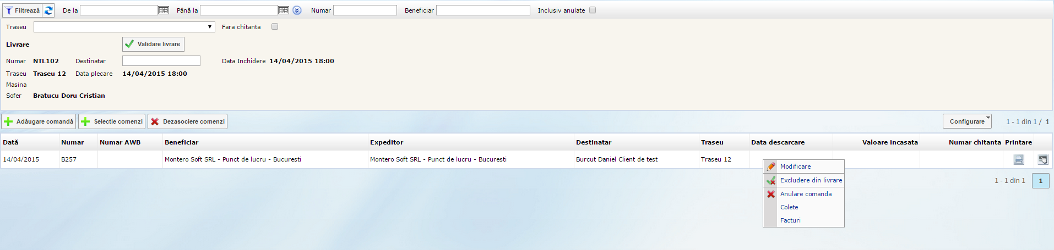
Task: Select 'Excludere din livrare' menu entry
Action: 811,180
